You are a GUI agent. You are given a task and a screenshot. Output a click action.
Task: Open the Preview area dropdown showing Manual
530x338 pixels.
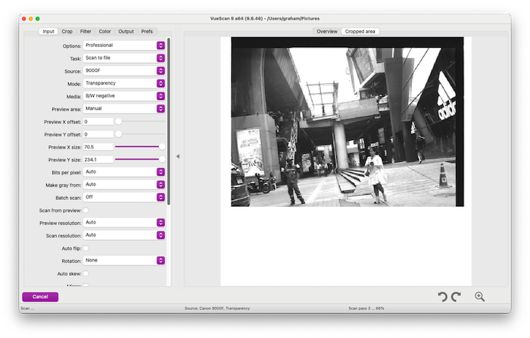(124, 108)
